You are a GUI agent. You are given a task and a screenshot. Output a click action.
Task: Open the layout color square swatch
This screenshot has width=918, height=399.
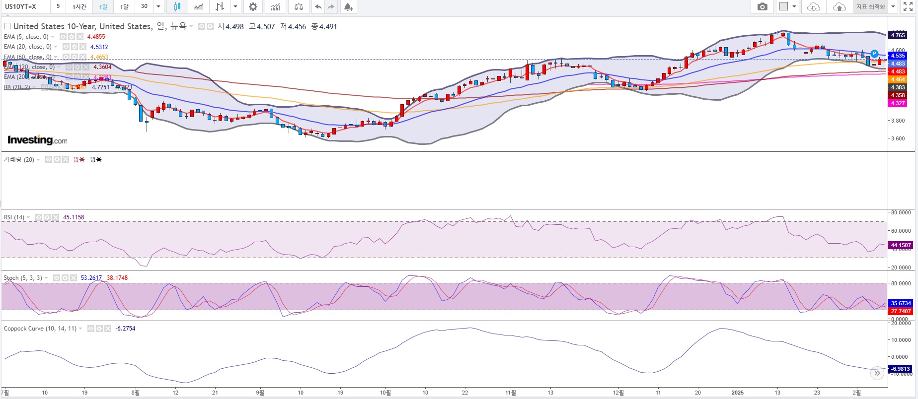(x=784, y=6)
